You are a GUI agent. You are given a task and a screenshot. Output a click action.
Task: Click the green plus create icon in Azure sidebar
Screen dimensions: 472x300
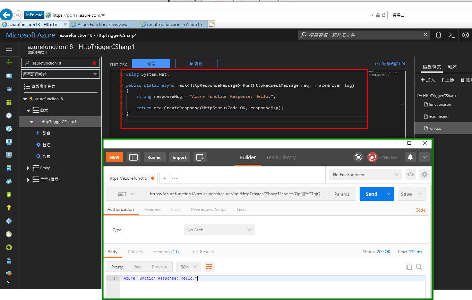[x=9, y=63]
